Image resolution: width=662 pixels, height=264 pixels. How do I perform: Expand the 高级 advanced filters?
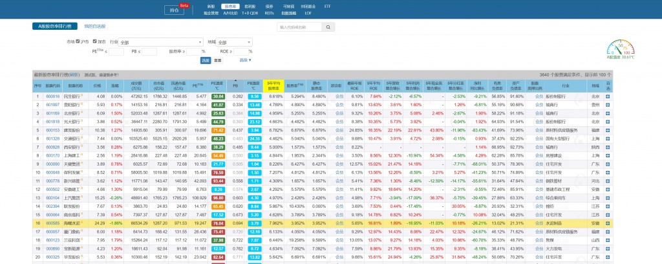[x=245, y=60]
